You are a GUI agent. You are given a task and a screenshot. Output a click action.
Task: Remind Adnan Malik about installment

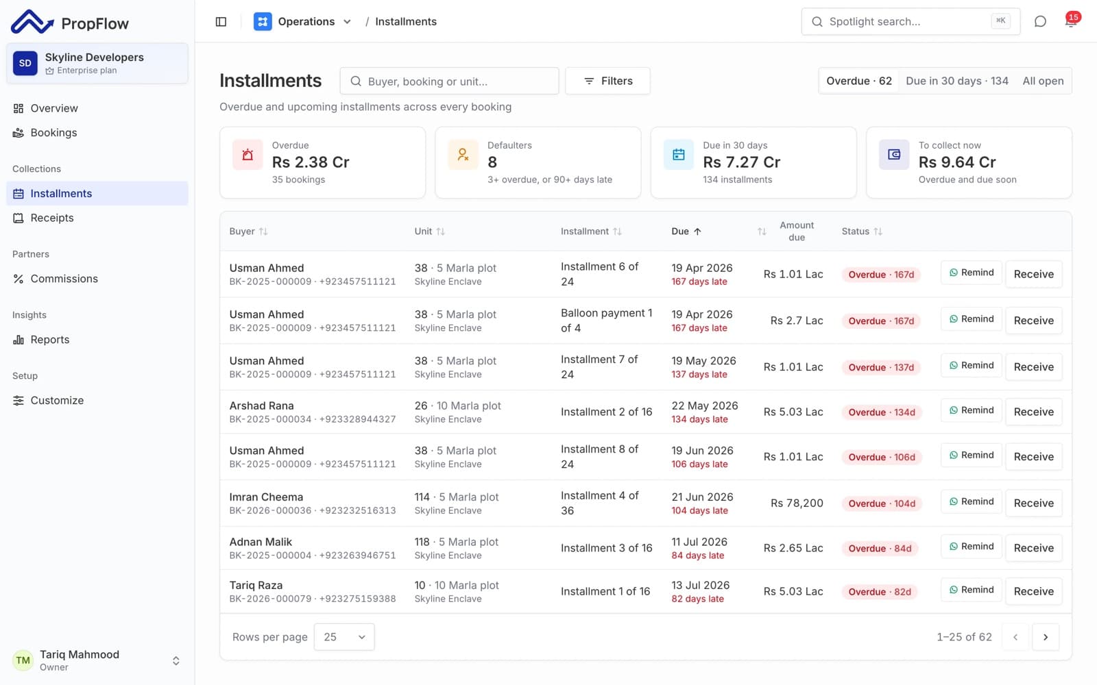pyautogui.click(x=972, y=547)
